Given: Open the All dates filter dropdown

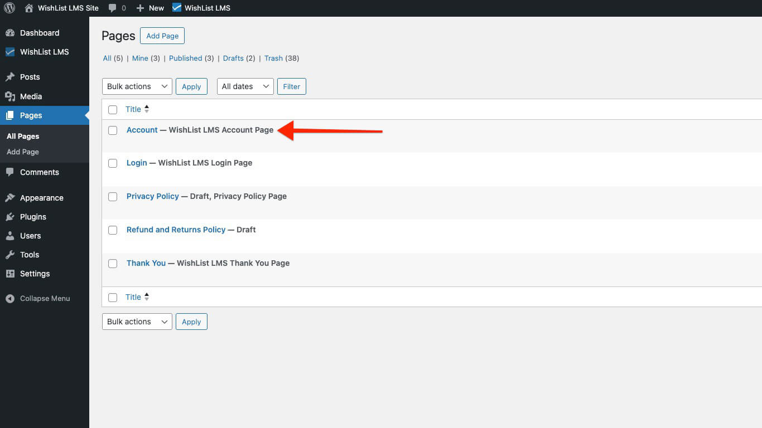Looking at the screenshot, I should [x=245, y=86].
